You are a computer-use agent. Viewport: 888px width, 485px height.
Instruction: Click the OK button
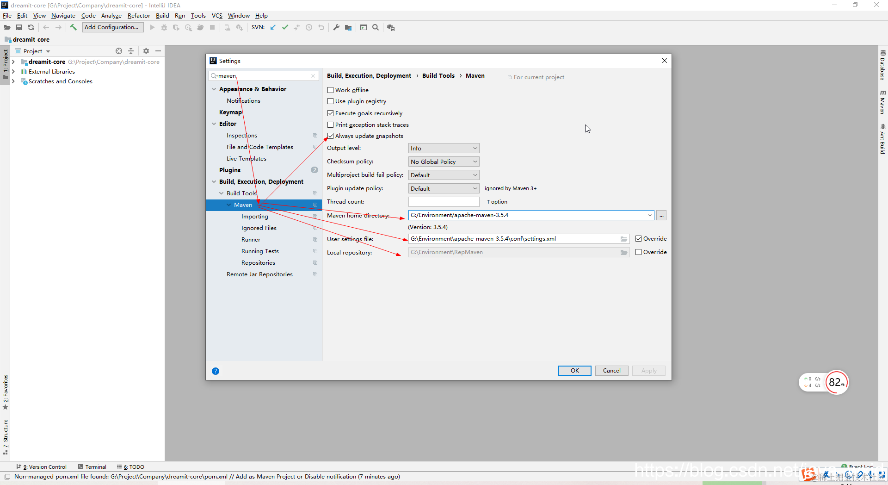pyautogui.click(x=575, y=371)
